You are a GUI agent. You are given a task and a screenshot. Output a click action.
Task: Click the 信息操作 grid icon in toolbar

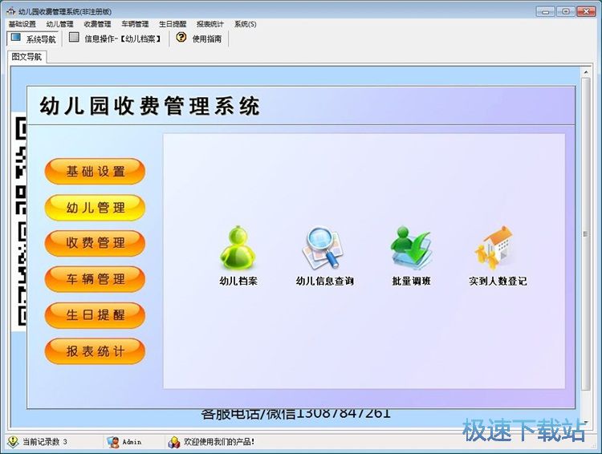74,37
